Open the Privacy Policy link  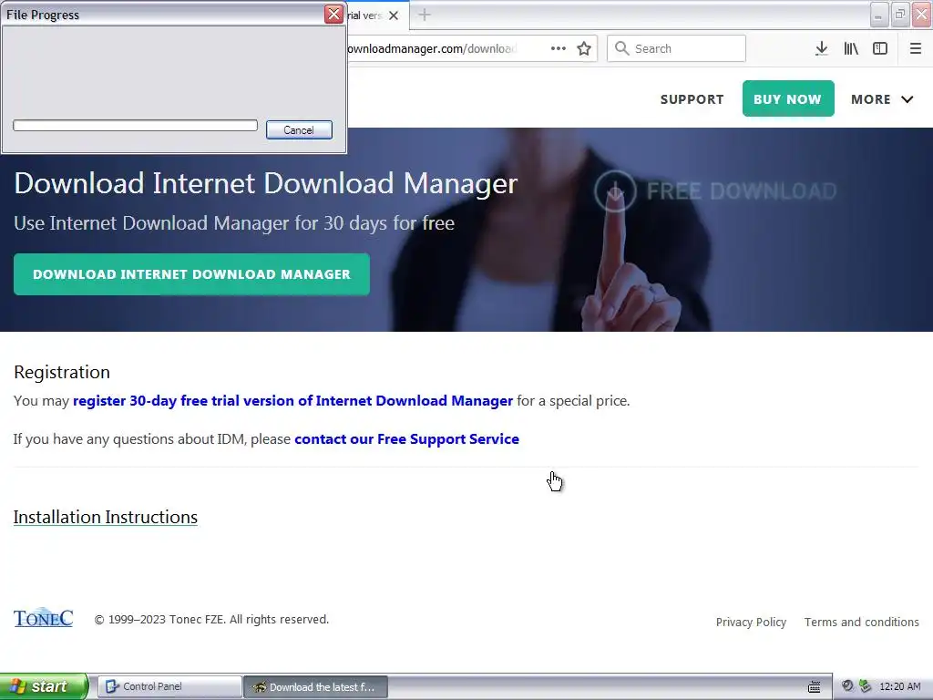tap(751, 622)
